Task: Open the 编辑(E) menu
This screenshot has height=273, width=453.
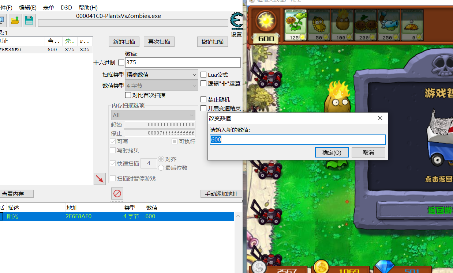Action: 27,7
